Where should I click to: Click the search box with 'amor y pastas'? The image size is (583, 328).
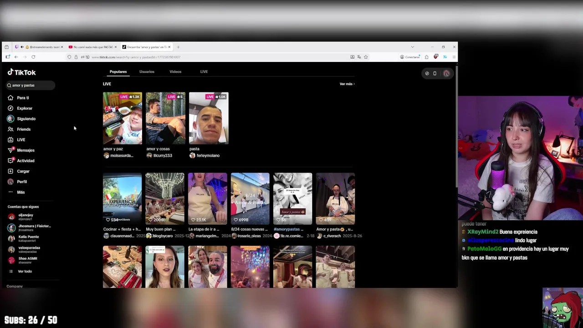pyautogui.click(x=31, y=85)
